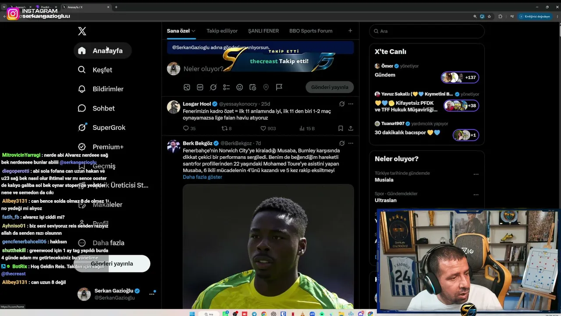This screenshot has width=561, height=316.
Task: Open Losgar Hool's profile avatar
Action: [x=174, y=107]
